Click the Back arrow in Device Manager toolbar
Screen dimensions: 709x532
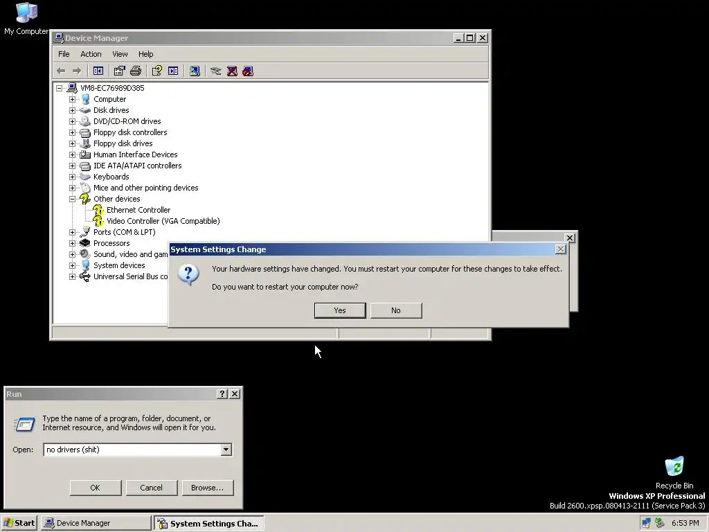tap(61, 71)
